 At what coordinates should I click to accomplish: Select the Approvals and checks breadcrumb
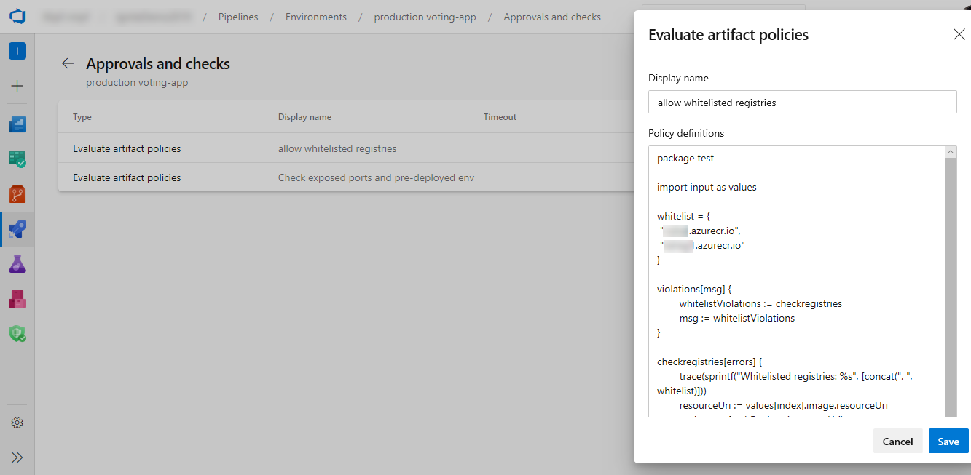tap(552, 17)
